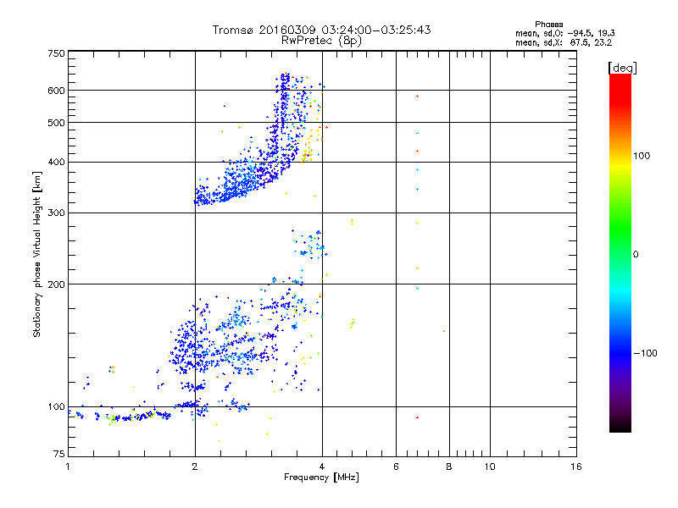This screenshot has height=508, width=678.
Task: Click the y-axis tick label '100'
Action: [x=56, y=407]
